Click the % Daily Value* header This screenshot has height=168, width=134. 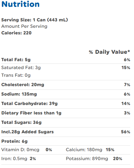pos(109,52)
